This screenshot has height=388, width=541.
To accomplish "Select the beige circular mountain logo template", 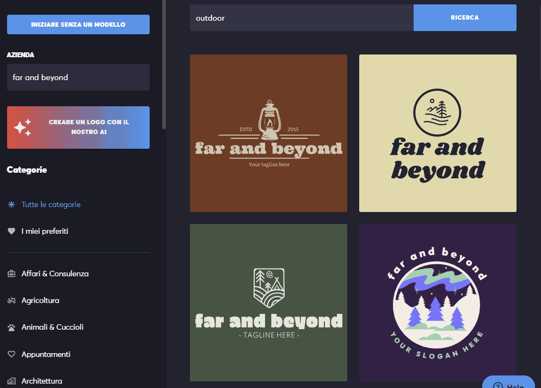I will (x=438, y=133).
